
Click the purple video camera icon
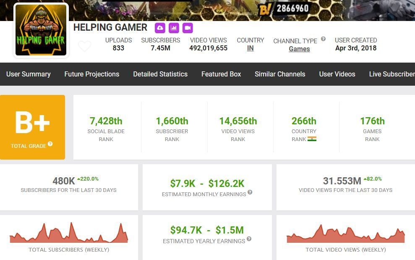[x=188, y=28]
